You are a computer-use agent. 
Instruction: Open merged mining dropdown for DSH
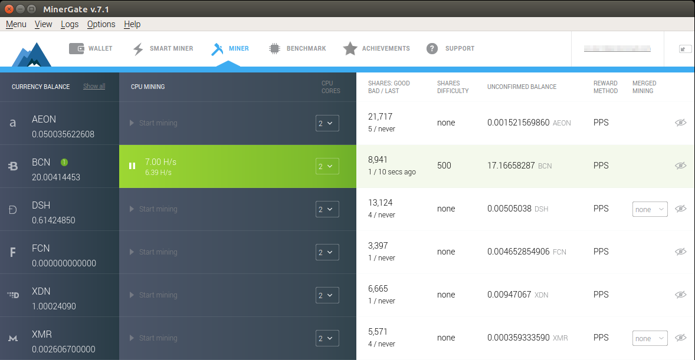(x=650, y=209)
